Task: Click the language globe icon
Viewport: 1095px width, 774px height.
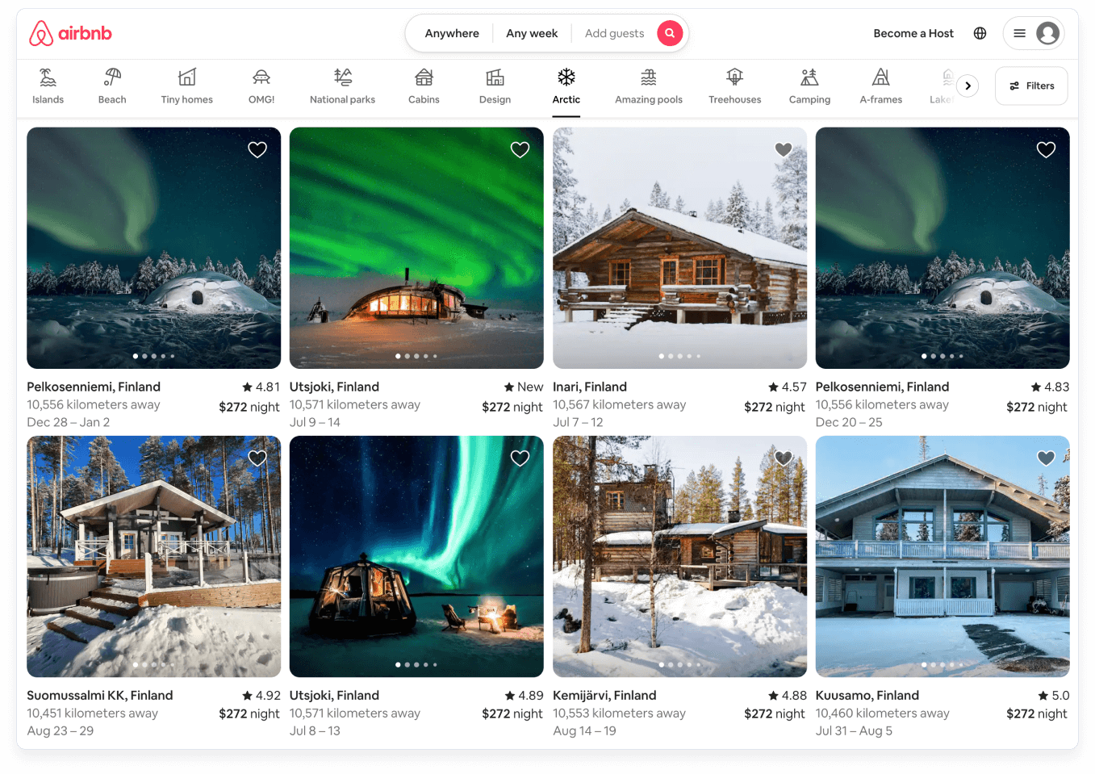Action: [x=980, y=33]
